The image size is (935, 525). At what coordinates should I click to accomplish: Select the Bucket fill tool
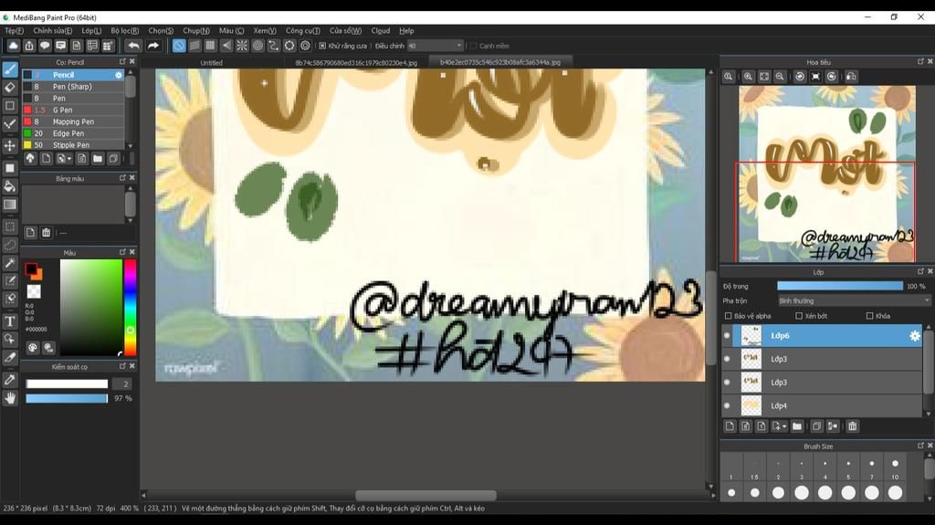click(x=10, y=187)
